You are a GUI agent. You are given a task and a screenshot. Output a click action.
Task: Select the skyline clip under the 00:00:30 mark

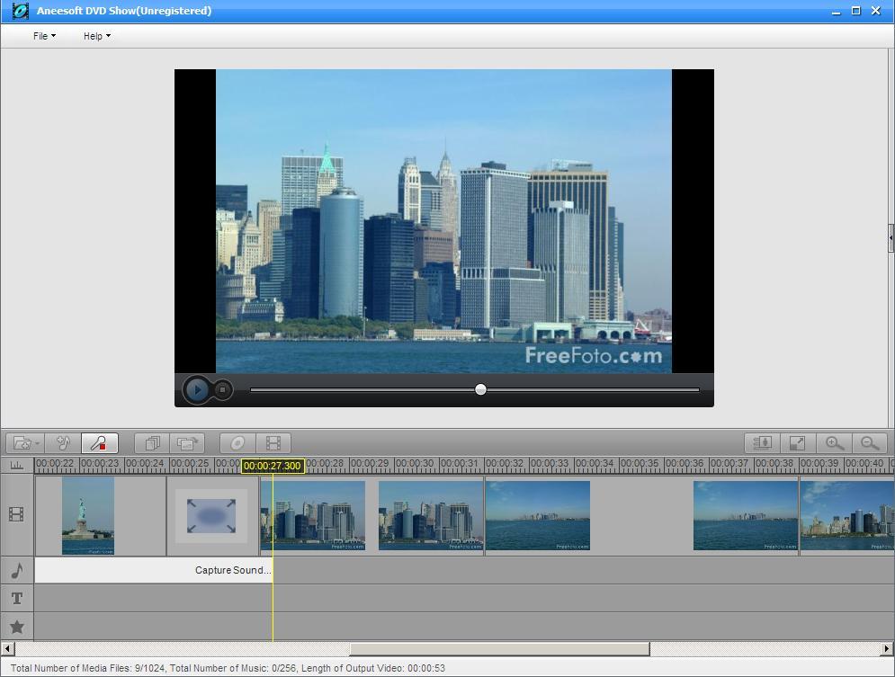pyautogui.click(x=431, y=515)
